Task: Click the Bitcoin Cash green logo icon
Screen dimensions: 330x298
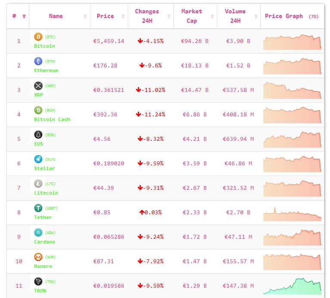Action: coord(38,110)
